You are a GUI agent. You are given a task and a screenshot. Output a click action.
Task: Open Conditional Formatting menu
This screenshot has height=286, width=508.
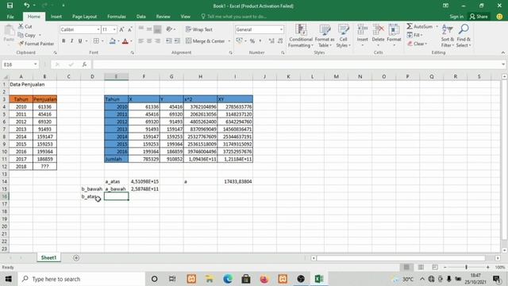pos(301,36)
